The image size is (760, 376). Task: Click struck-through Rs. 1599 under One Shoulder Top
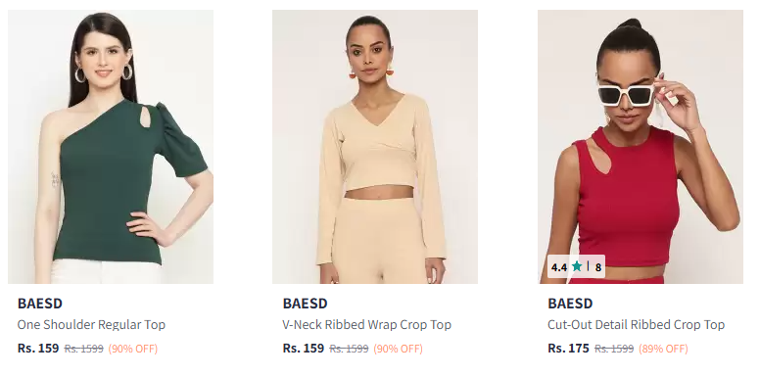click(x=84, y=349)
